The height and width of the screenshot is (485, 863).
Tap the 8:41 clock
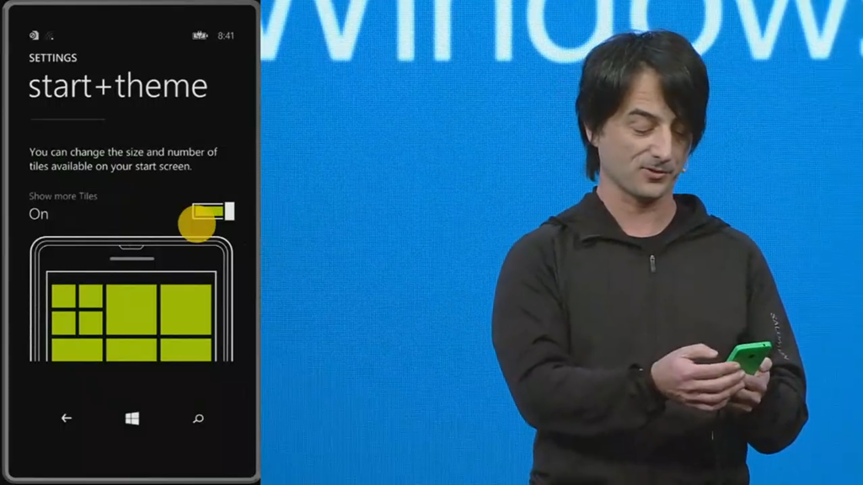[x=226, y=35]
